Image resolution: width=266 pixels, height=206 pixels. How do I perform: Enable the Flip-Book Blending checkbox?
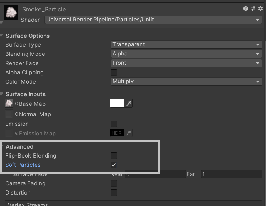(x=114, y=156)
